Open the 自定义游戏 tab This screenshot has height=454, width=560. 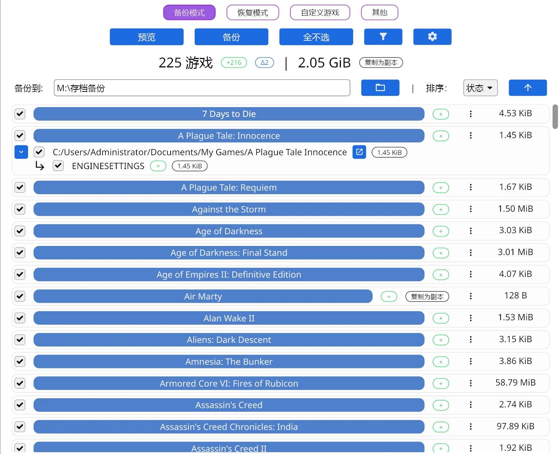(x=320, y=13)
